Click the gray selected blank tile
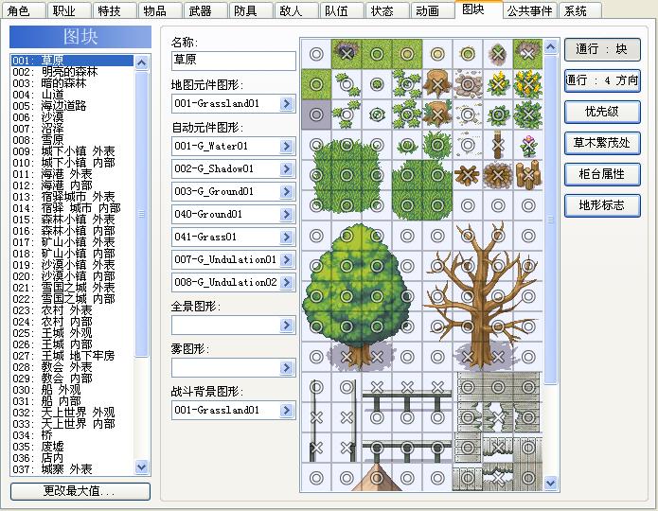This screenshot has width=658, height=511. coord(316,115)
